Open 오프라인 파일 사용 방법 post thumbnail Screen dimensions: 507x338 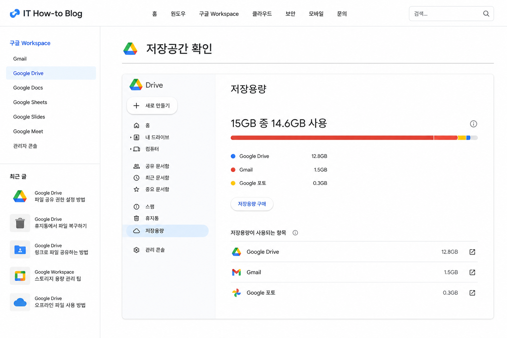click(20, 302)
